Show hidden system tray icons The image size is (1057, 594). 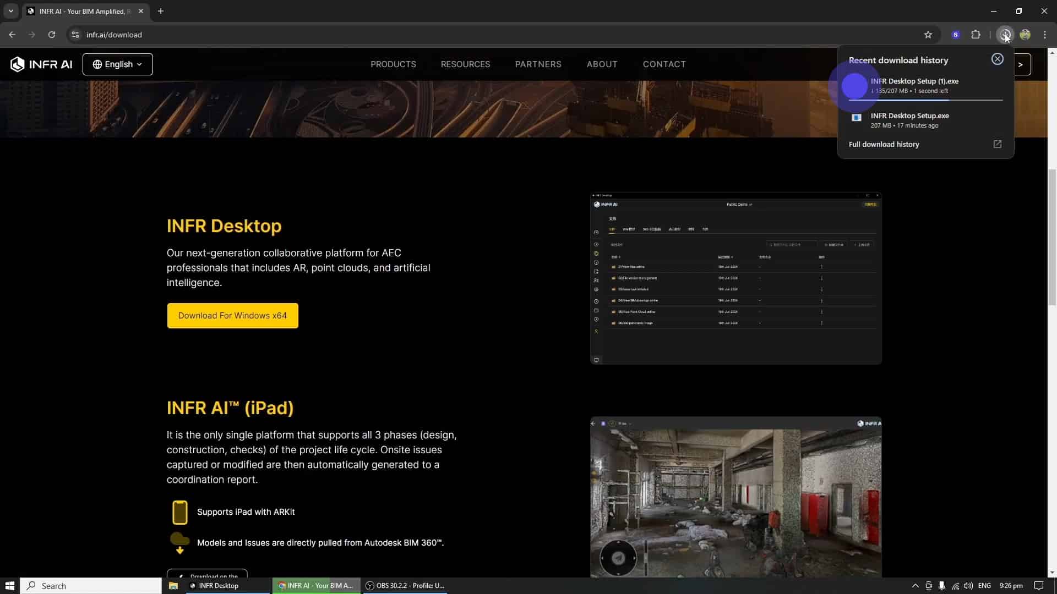click(x=915, y=586)
